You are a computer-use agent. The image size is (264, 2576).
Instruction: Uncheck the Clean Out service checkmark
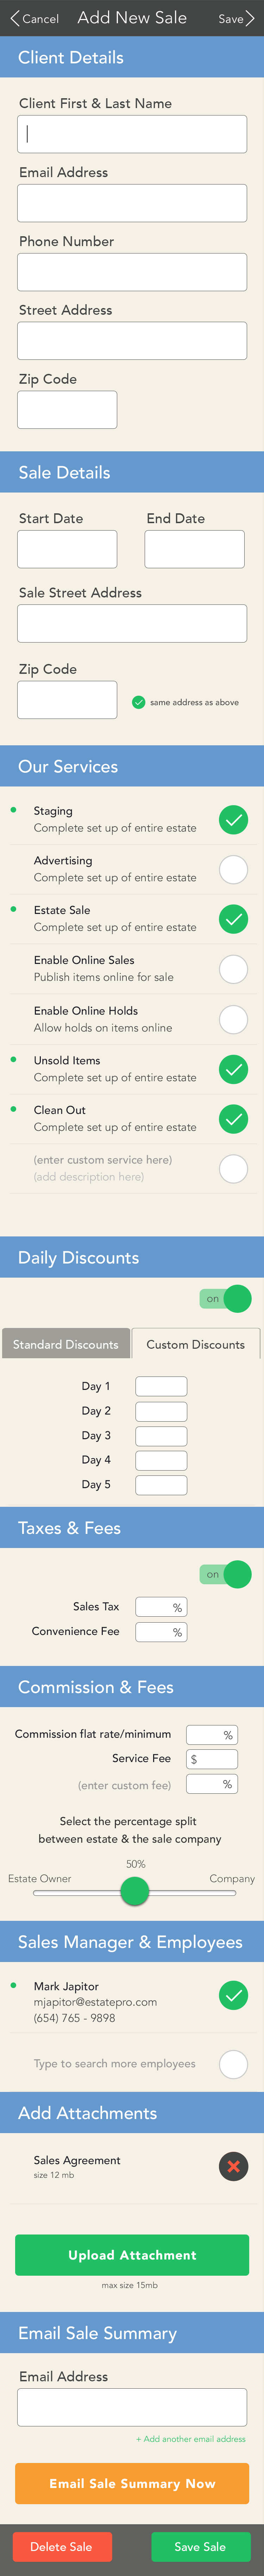[233, 1119]
